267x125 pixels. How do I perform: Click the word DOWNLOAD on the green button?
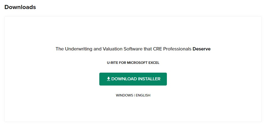click(x=124, y=79)
